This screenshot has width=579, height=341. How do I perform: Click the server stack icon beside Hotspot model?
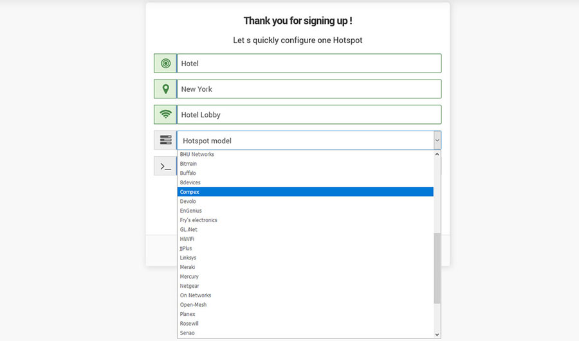pos(165,140)
